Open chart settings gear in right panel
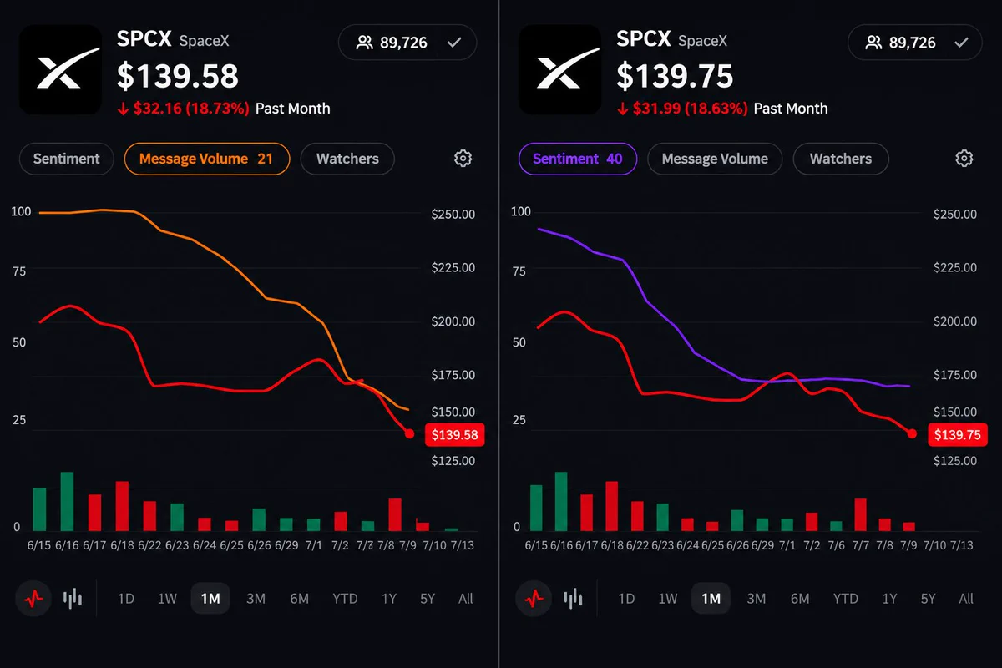This screenshot has height=668, width=1002. [x=964, y=159]
